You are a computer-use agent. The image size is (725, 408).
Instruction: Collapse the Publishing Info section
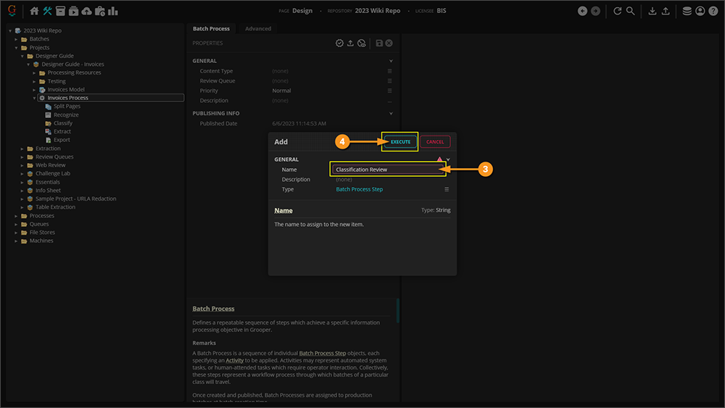[391, 114]
